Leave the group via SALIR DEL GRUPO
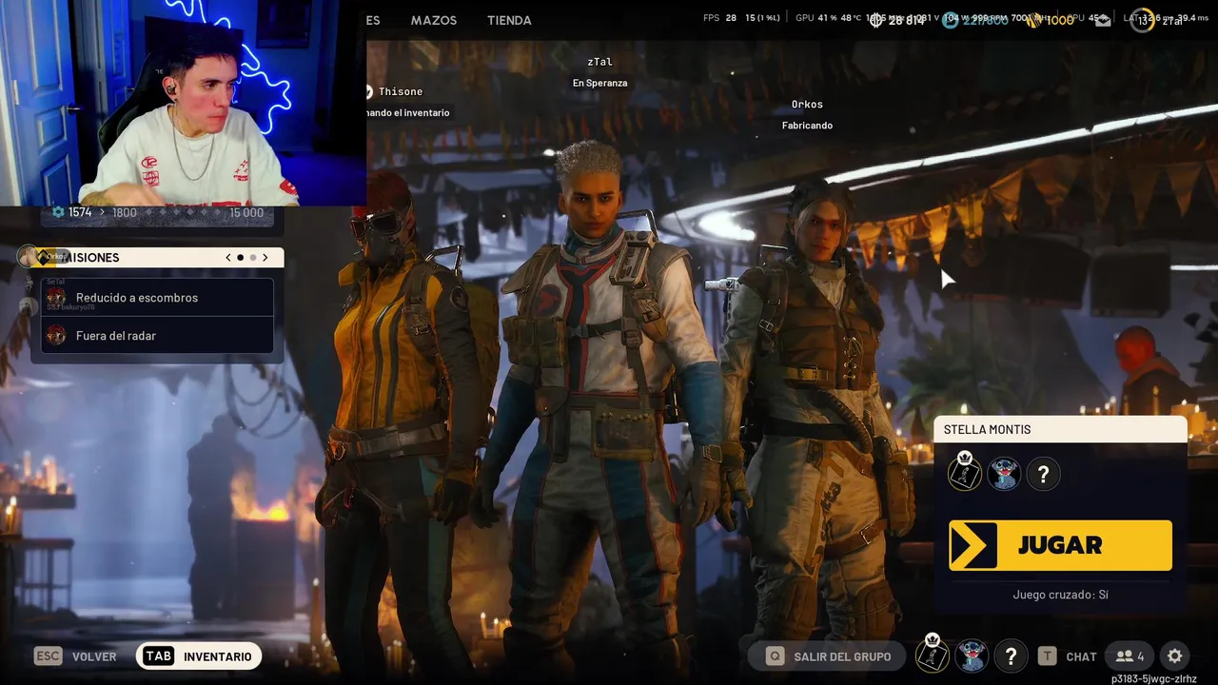The width and height of the screenshot is (1218, 685). tap(829, 656)
